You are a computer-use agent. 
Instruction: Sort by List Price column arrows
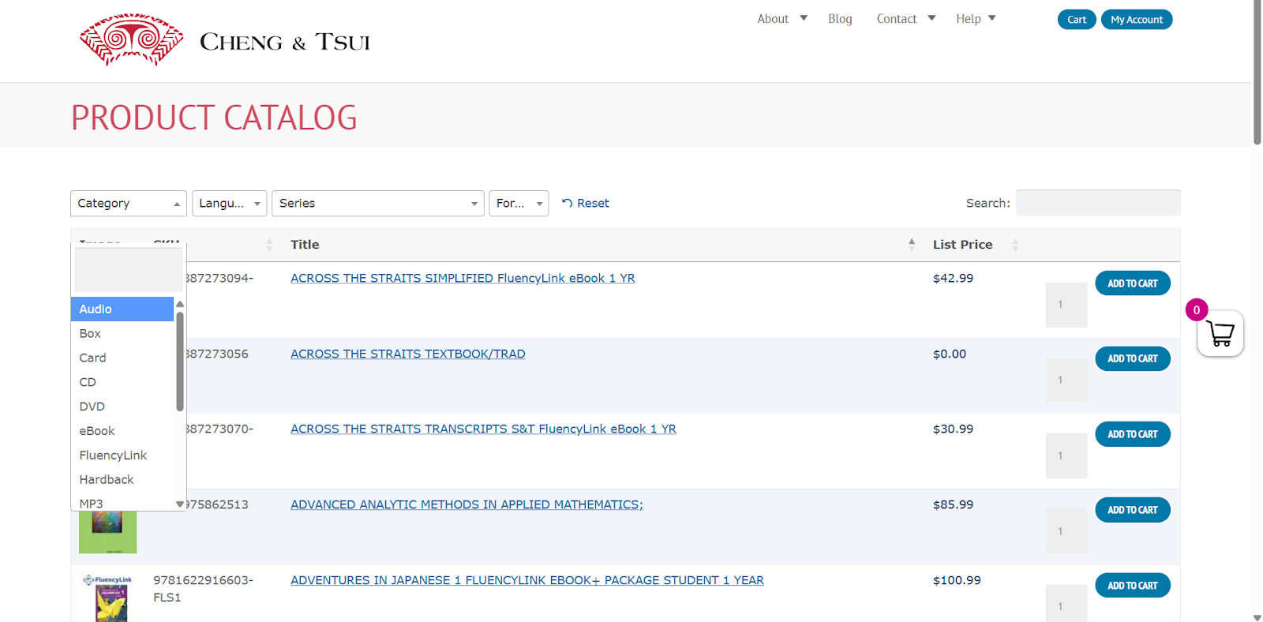coord(1015,245)
